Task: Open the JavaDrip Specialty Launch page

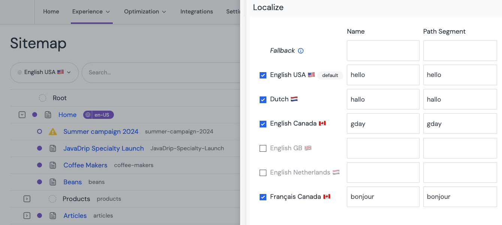Action: click(104, 148)
